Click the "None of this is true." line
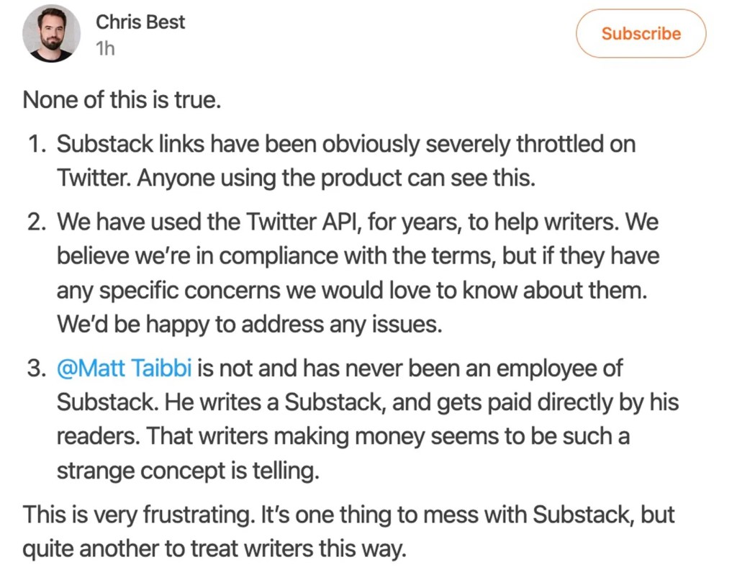Screen dimensions: 737x575 pos(121,100)
